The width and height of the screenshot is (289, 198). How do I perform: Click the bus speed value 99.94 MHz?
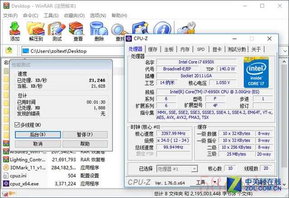tap(173, 147)
